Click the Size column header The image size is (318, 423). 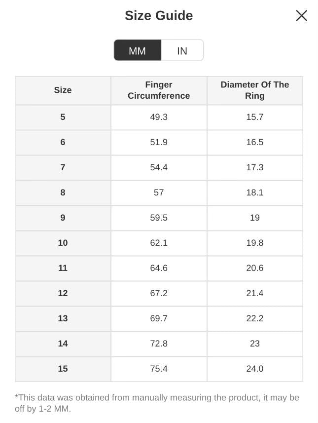point(63,90)
